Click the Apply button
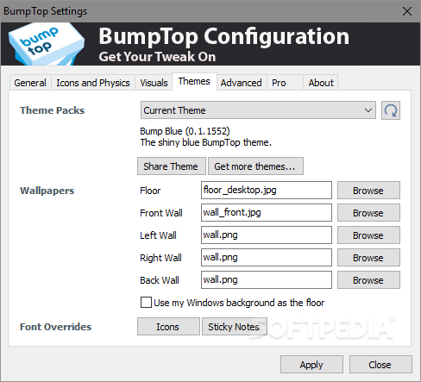Viewport: 421px width, 382px height. coord(311,365)
